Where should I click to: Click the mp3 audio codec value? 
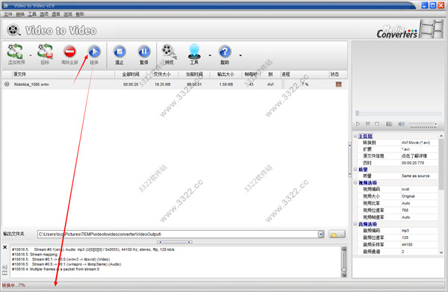coord(405,231)
